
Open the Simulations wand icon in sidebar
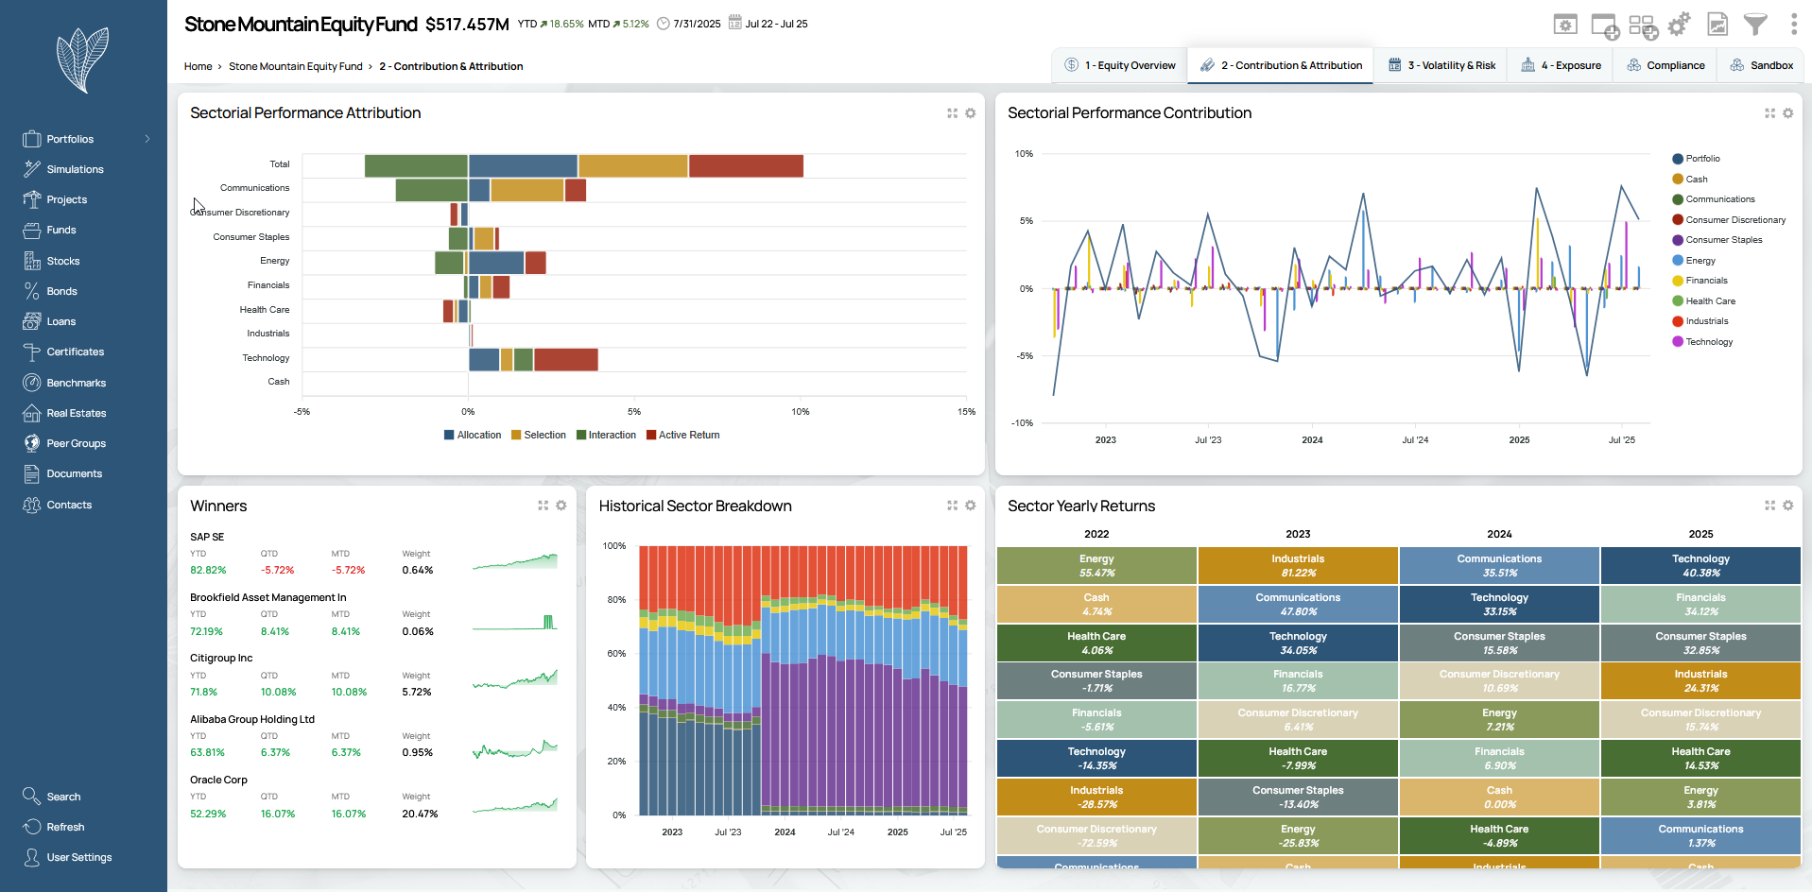(32, 169)
